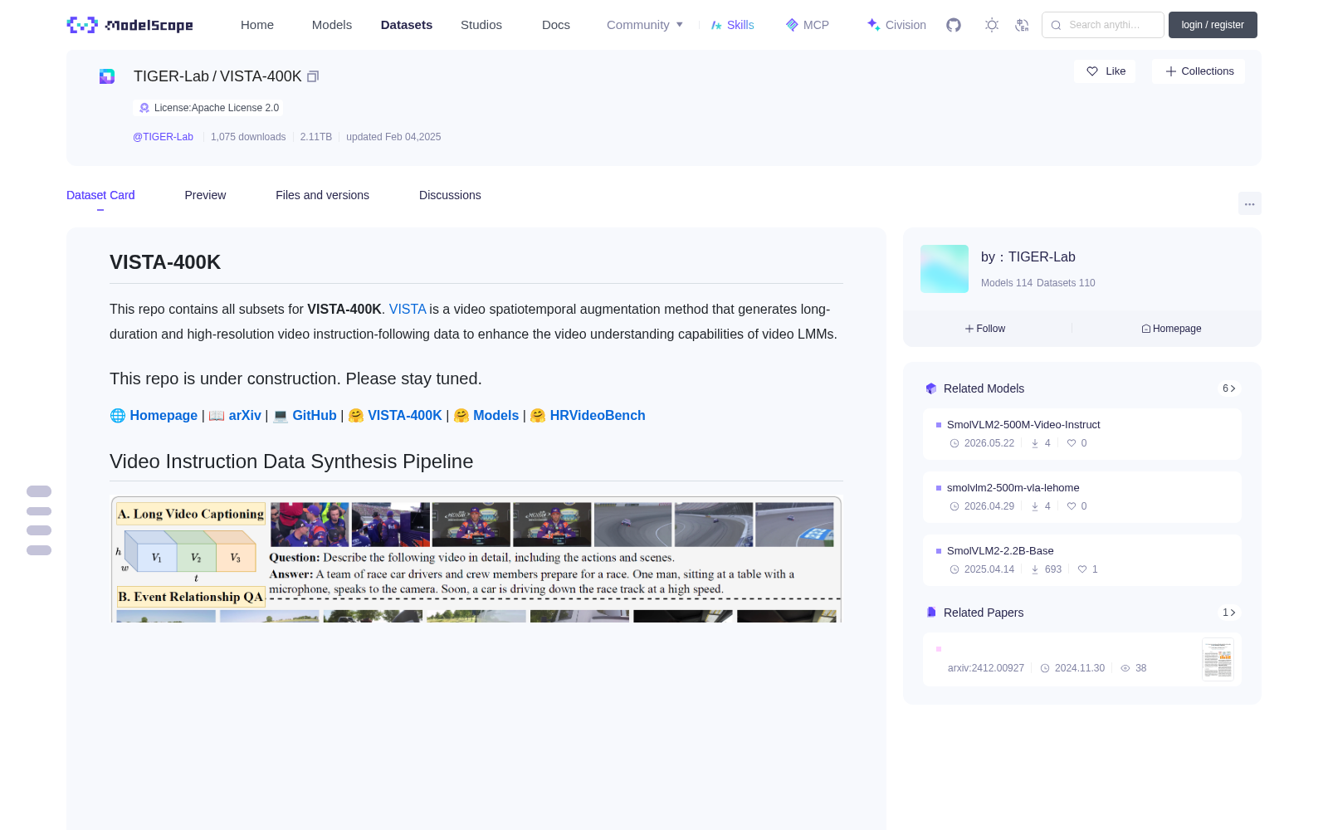Focus the search anything input field
The width and height of the screenshot is (1328, 830).
[x=1103, y=25]
